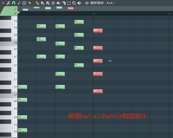Select the Paint brush tool
The image size is (173, 138).
pos(42,3)
